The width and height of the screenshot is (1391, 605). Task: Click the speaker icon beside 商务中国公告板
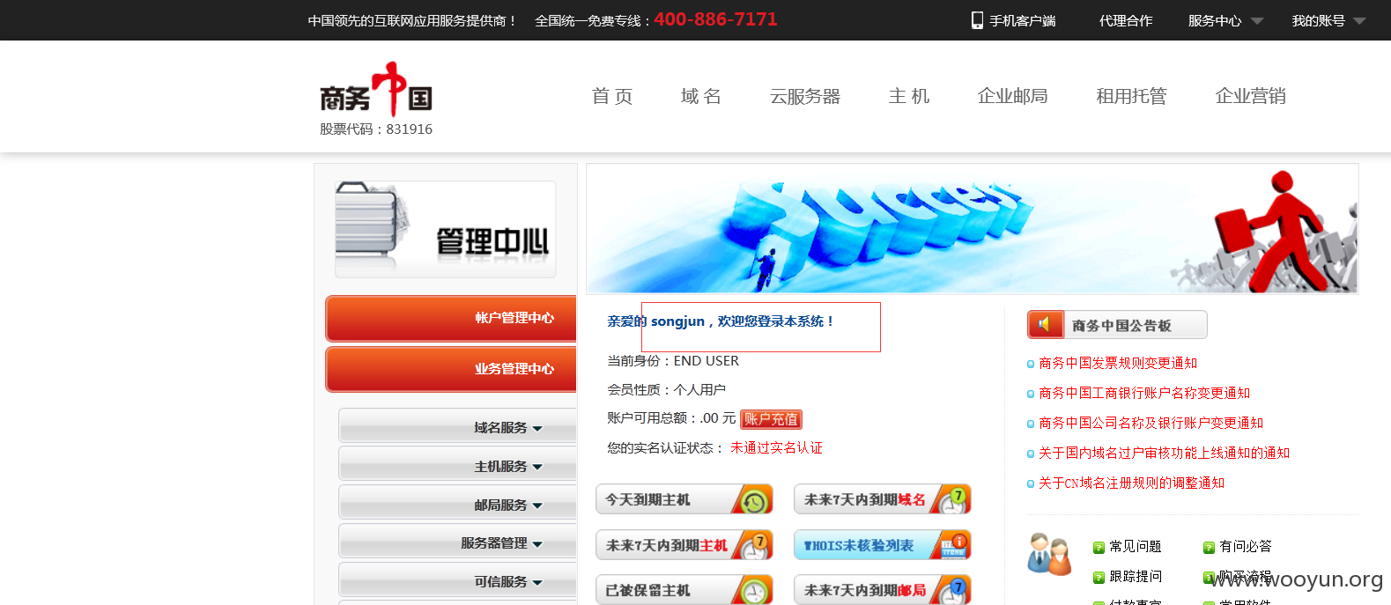(1046, 325)
